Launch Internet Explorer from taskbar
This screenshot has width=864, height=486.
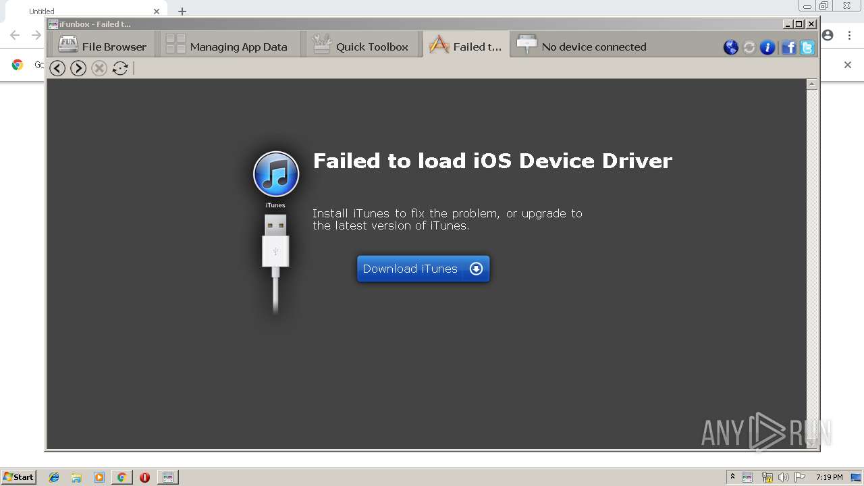pyautogui.click(x=54, y=477)
